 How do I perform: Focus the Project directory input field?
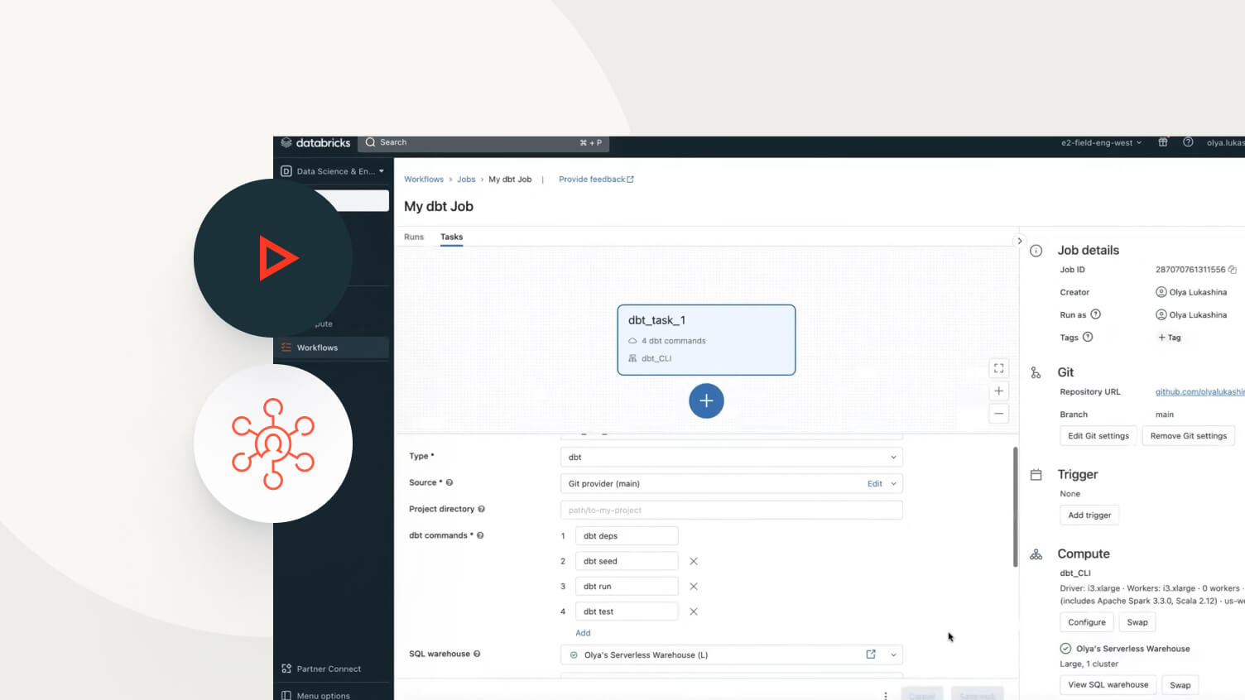[731, 511]
